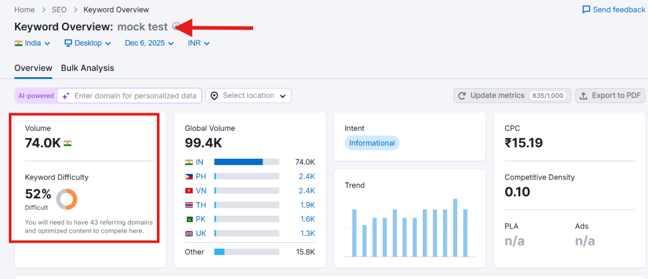Open the Dec 6, 2025 date dropdown
The image size is (648, 279).
149,43
